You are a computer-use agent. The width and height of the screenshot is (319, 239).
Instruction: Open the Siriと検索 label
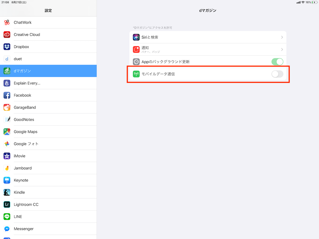(x=150, y=37)
